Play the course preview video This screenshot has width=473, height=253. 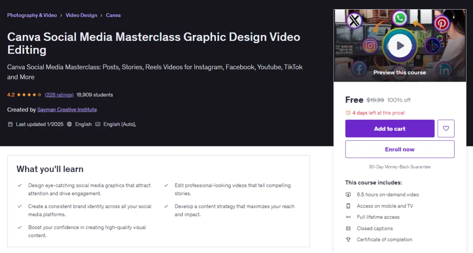click(400, 46)
